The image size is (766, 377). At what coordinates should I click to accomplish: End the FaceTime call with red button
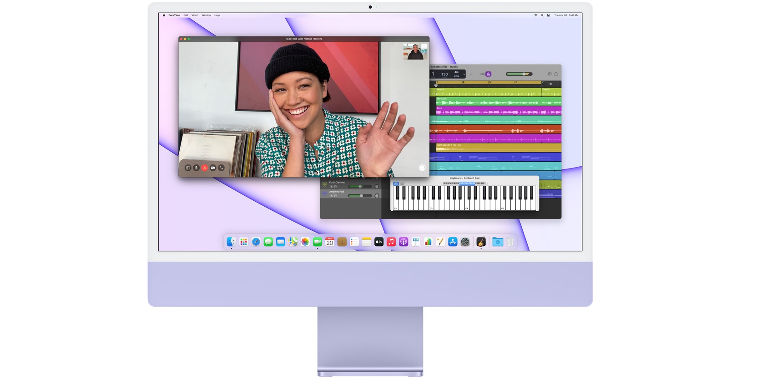205,168
